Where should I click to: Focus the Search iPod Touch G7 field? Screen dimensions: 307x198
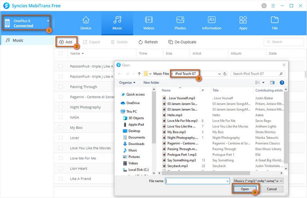click(257, 74)
